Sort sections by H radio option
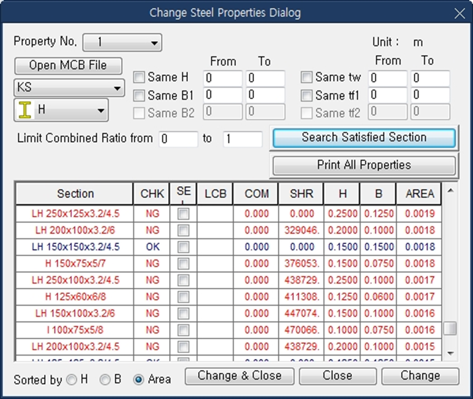This screenshot has width=473, height=399. pos(71,380)
